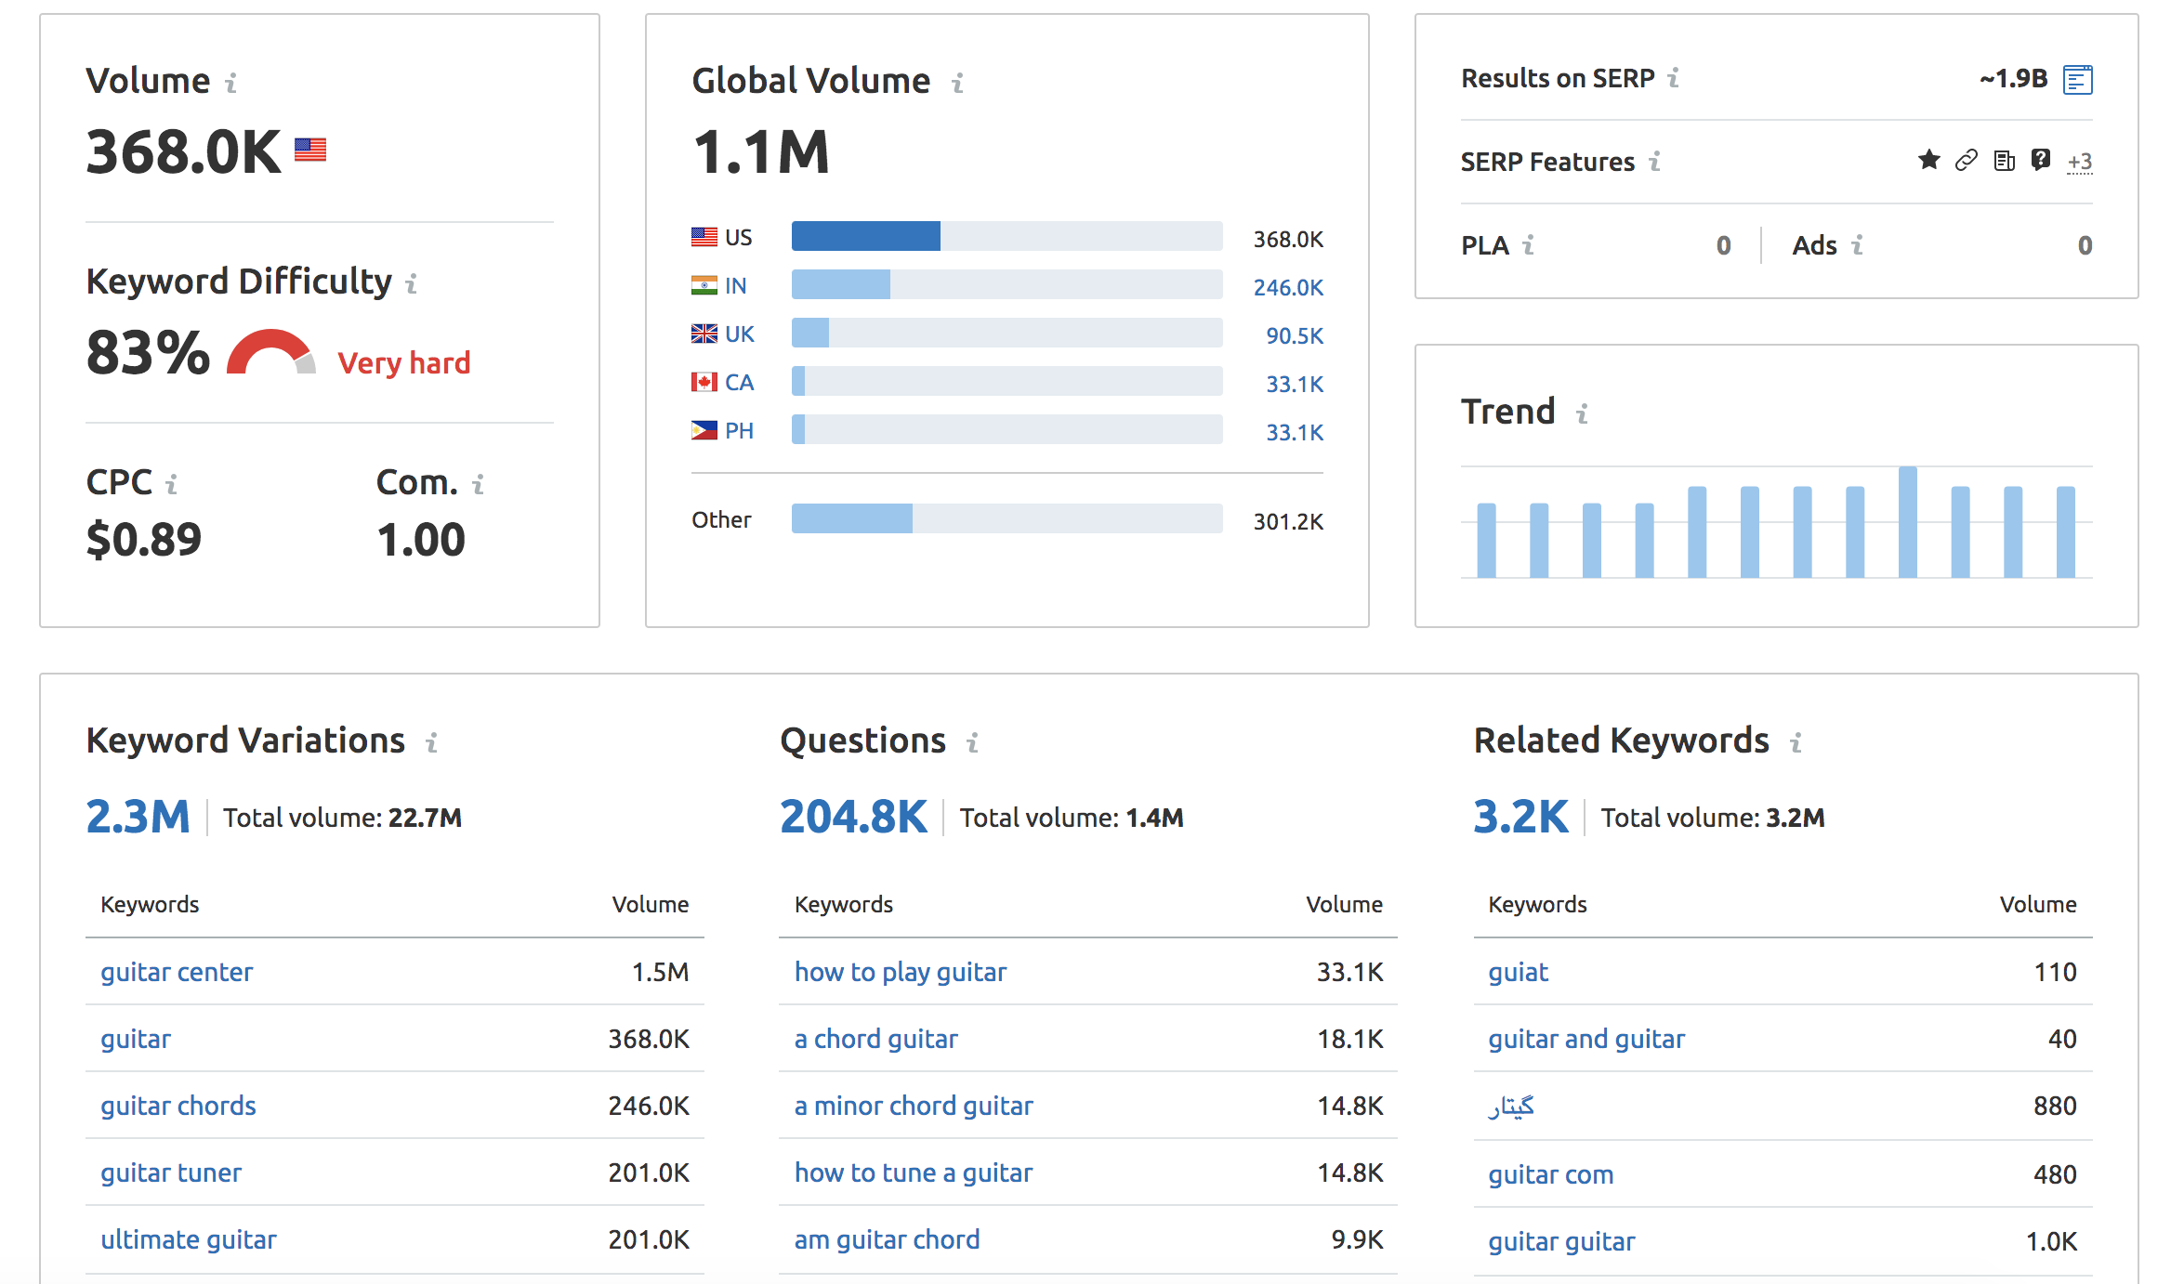Open the 'a chord guitar' question link
The height and width of the screenshot is (1284, 2171).
(x=875, y=1039)
